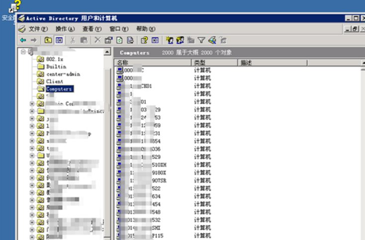Click the Find objects icon
Image resolution: width=365 pixels, height=240 pixels.
pyautogui.click(x=212, y=40)
